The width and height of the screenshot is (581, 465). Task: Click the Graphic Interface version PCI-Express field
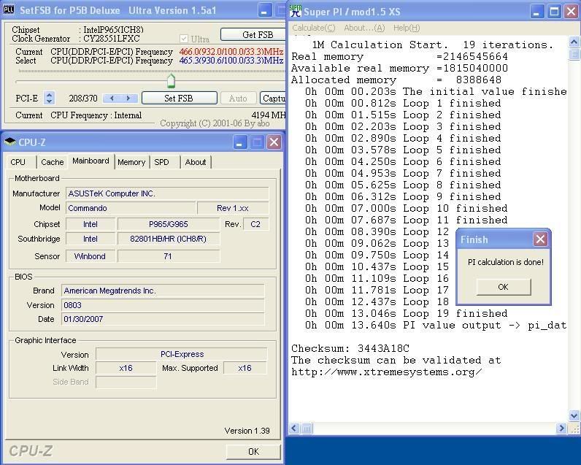pos(182,354)
